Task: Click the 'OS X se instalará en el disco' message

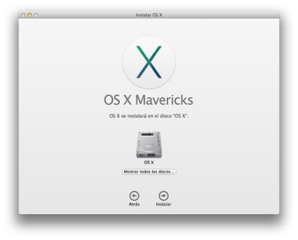Action: (x=149, y=116)
